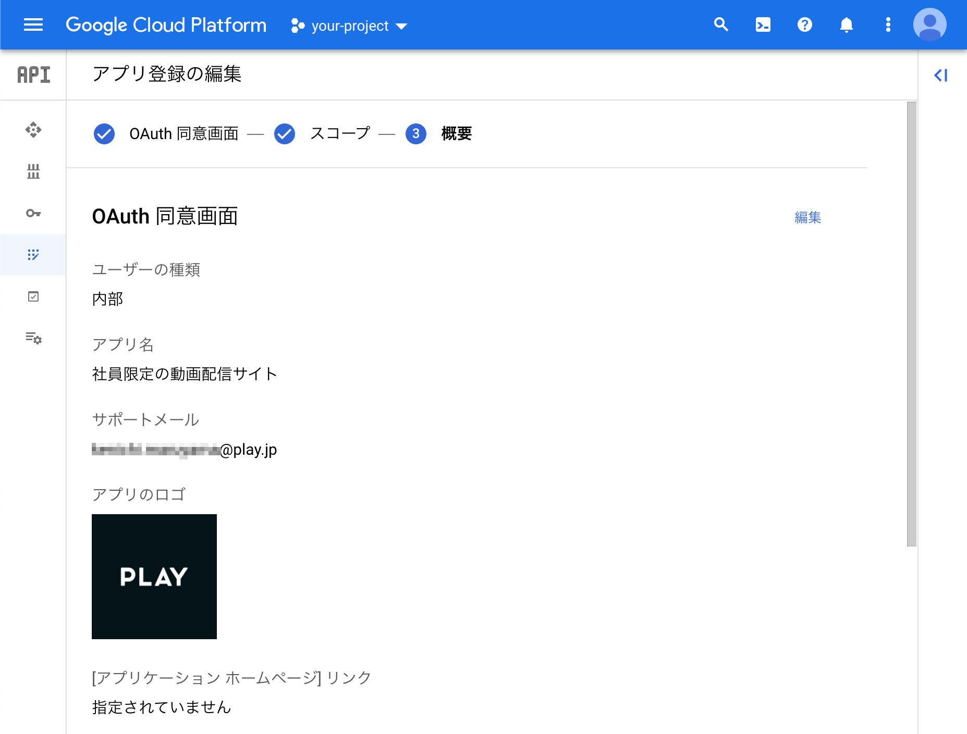Image resolution: width=967 pixels, height=734 pixels.
Task: Click the app name 社員限定の動画配信サイト
Action: [x=185, y=374]
